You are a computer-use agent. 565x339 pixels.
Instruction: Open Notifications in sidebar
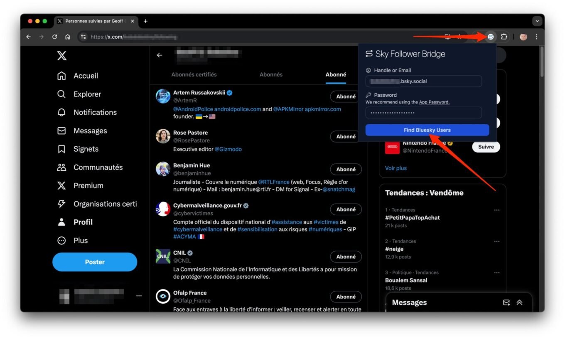[x=87, y=112]
